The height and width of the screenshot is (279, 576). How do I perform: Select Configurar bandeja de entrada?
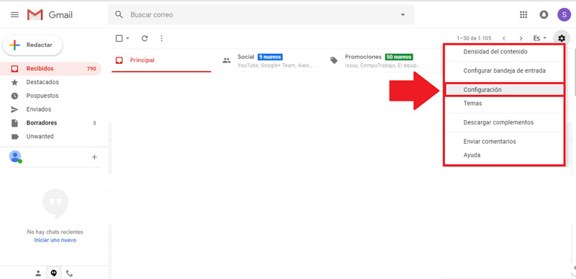coord(504,71)
